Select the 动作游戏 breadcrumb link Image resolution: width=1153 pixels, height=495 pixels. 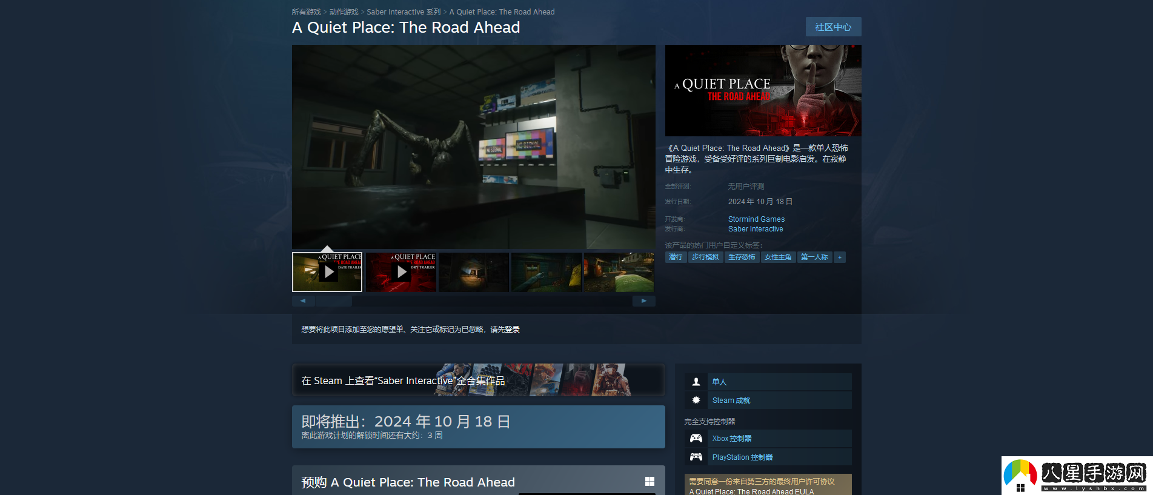pos(344,12)
